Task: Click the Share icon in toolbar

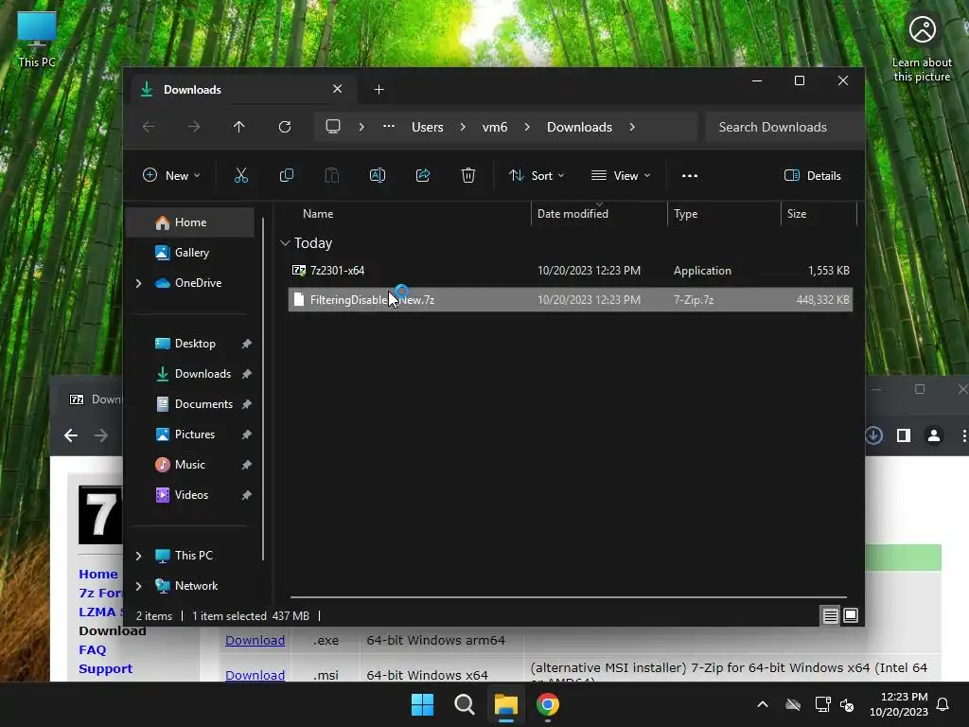Action: point(423,175)
